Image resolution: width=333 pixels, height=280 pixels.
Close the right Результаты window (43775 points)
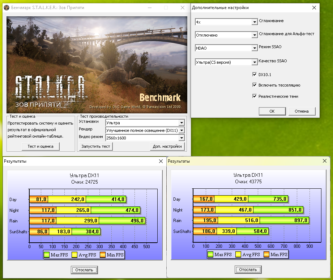[325, 161]
